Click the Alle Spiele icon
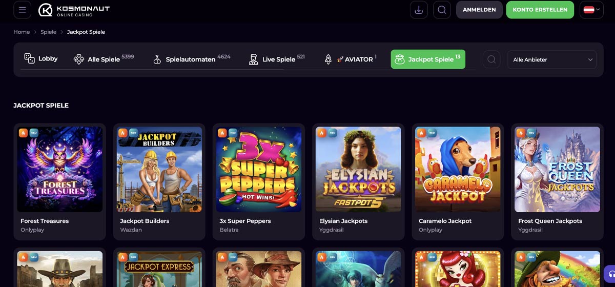Viewport: 615px width, 287px height. [x=79, y=59]
